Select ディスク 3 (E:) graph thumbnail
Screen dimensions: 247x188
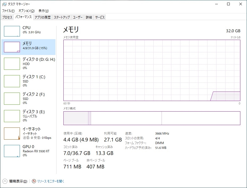pyautogui.click(x=12, y=116)
